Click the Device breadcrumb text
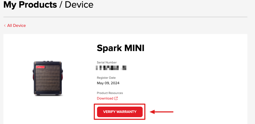 point(79,4)
